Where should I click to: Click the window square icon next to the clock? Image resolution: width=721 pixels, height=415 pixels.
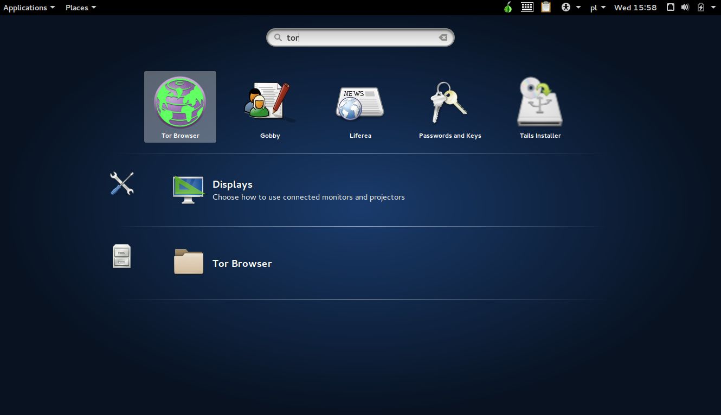click(671, 7)
